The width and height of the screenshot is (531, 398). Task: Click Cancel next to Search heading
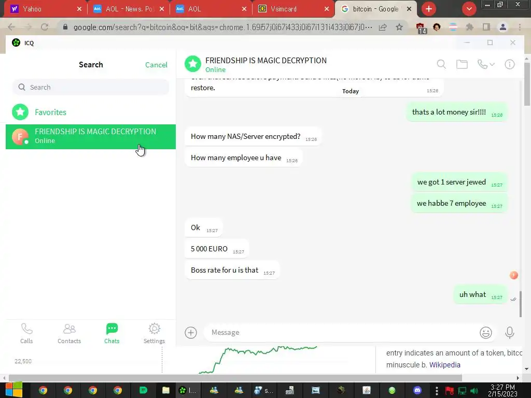click(x=156, y=65)
